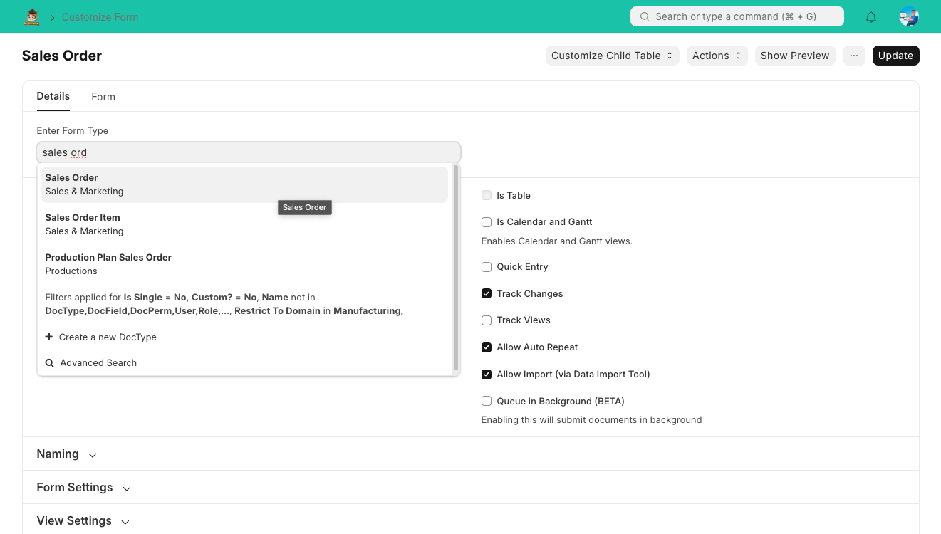Screen dimensions: 941x534
Task: Click the user avatar in the navbar
Action: point(908,16)
